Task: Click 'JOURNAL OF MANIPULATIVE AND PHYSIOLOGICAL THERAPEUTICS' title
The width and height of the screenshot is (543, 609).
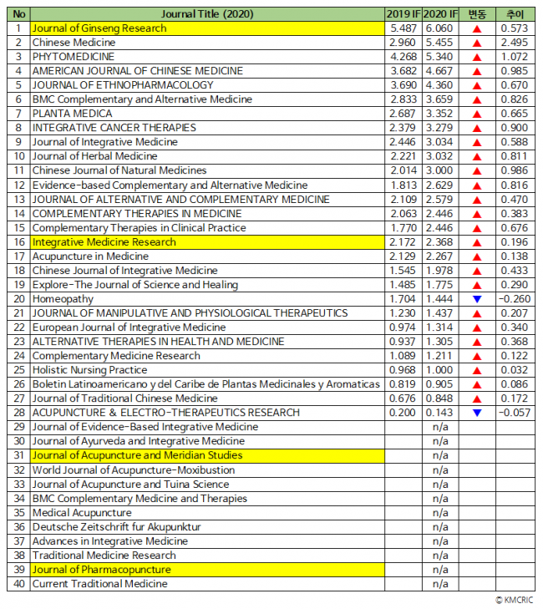Action: [190, 313]
